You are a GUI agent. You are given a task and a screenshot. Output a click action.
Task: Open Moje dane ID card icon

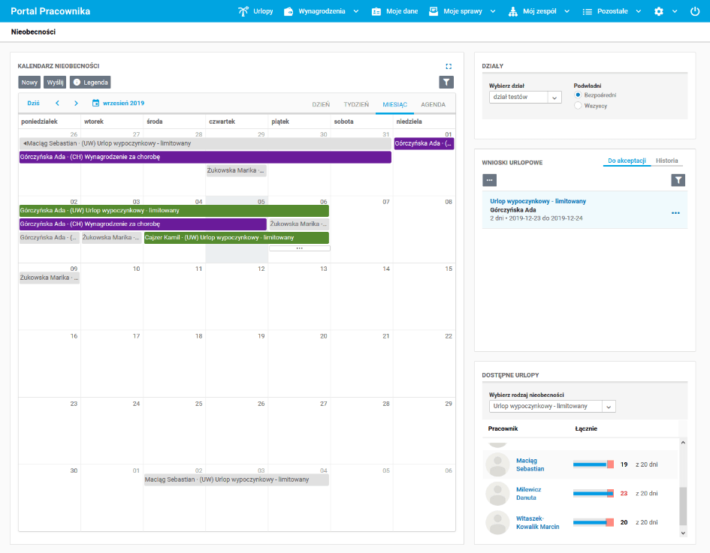click(376, 11)
